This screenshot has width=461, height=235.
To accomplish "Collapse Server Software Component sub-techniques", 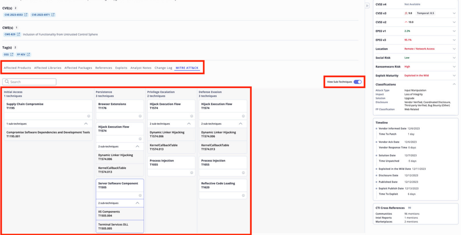I will (137, 203).
